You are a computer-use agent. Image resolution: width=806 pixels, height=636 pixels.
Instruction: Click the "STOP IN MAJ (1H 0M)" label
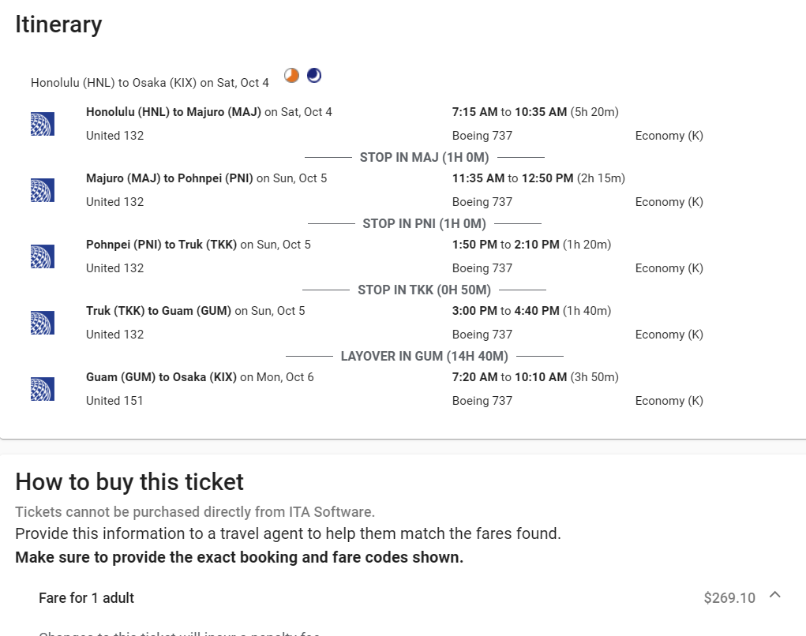(x=424, y=158)
